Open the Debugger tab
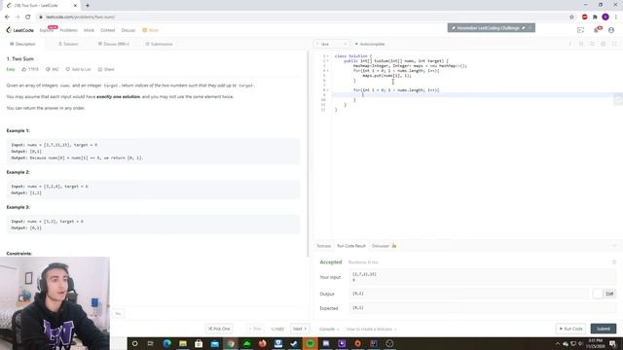623x350 pixels. 384,246
